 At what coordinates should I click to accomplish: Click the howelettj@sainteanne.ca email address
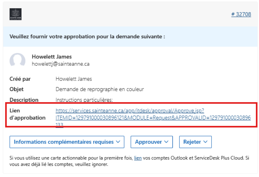click(60, 64)
